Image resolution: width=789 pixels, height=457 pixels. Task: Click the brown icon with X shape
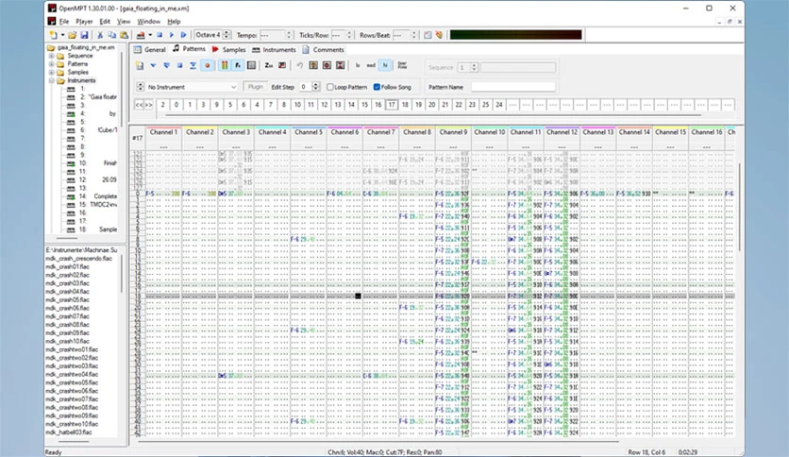click(x=340, y=65)
